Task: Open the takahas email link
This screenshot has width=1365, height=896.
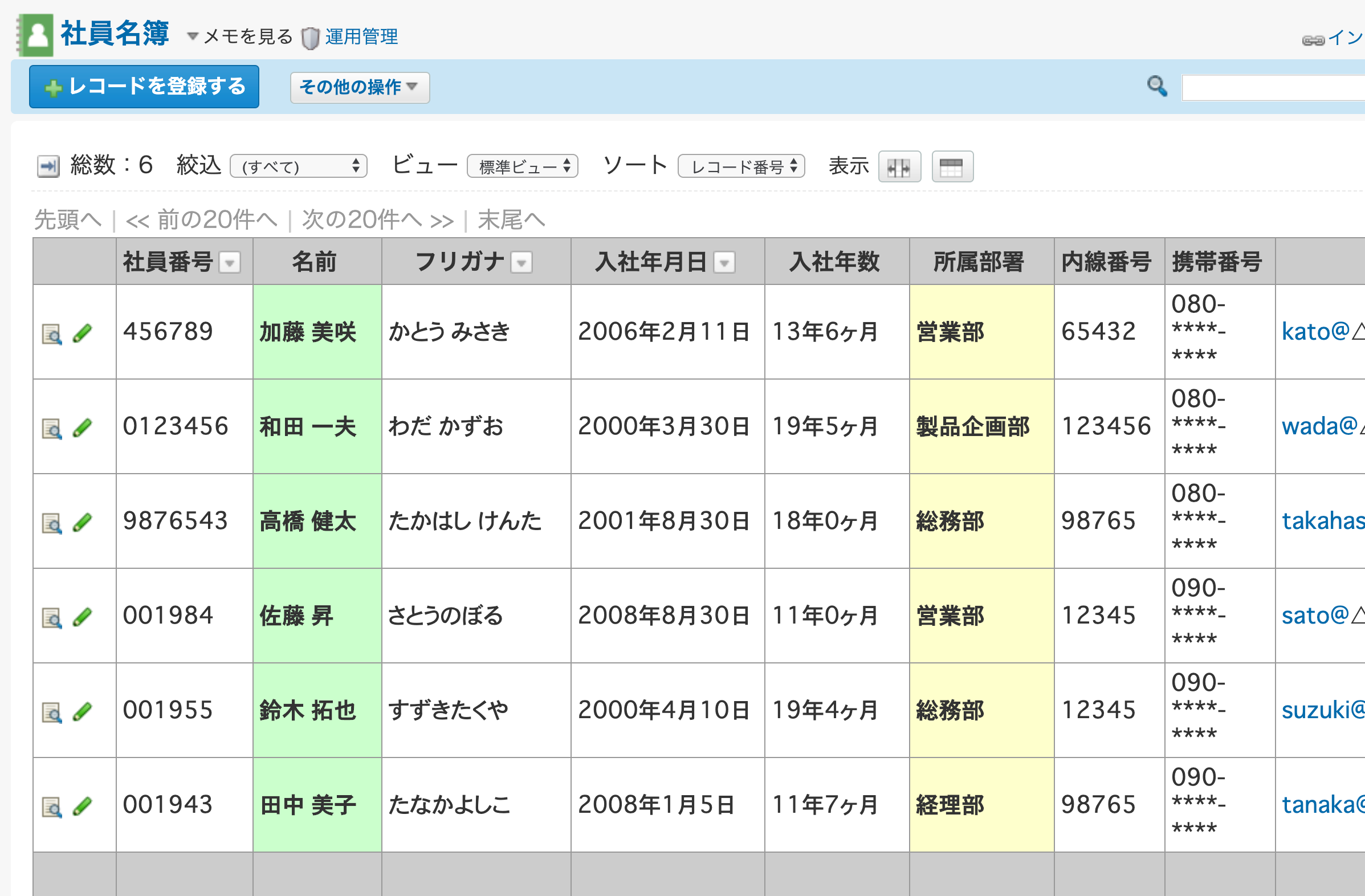Action: point(1323,522)
